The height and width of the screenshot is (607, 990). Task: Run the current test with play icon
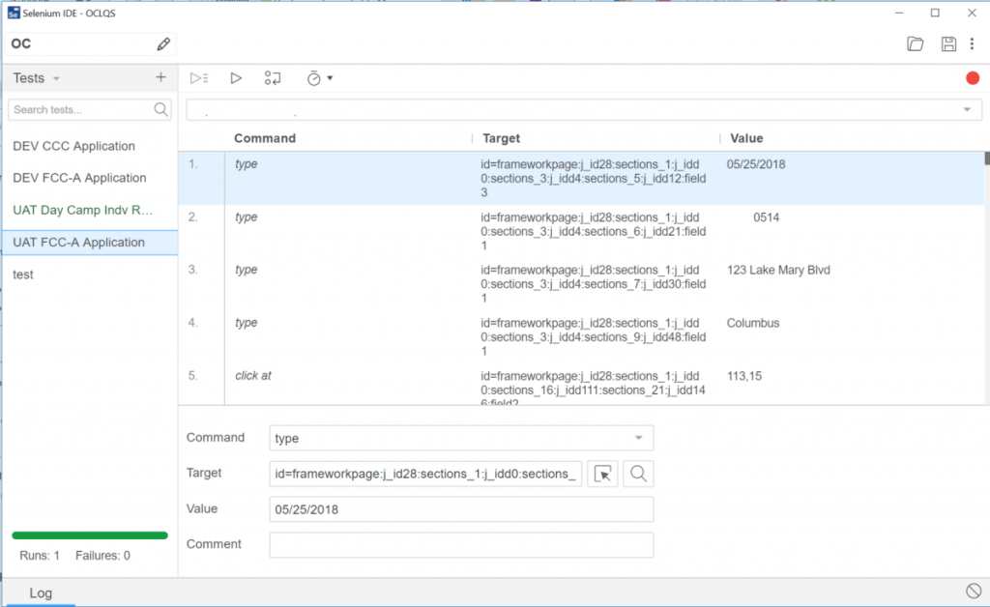click(x=236, y=78)
